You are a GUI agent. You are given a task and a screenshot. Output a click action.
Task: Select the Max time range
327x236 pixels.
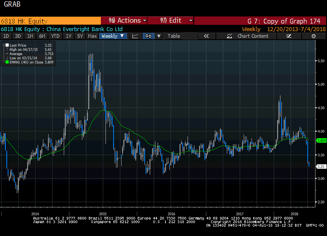(92, 36)
